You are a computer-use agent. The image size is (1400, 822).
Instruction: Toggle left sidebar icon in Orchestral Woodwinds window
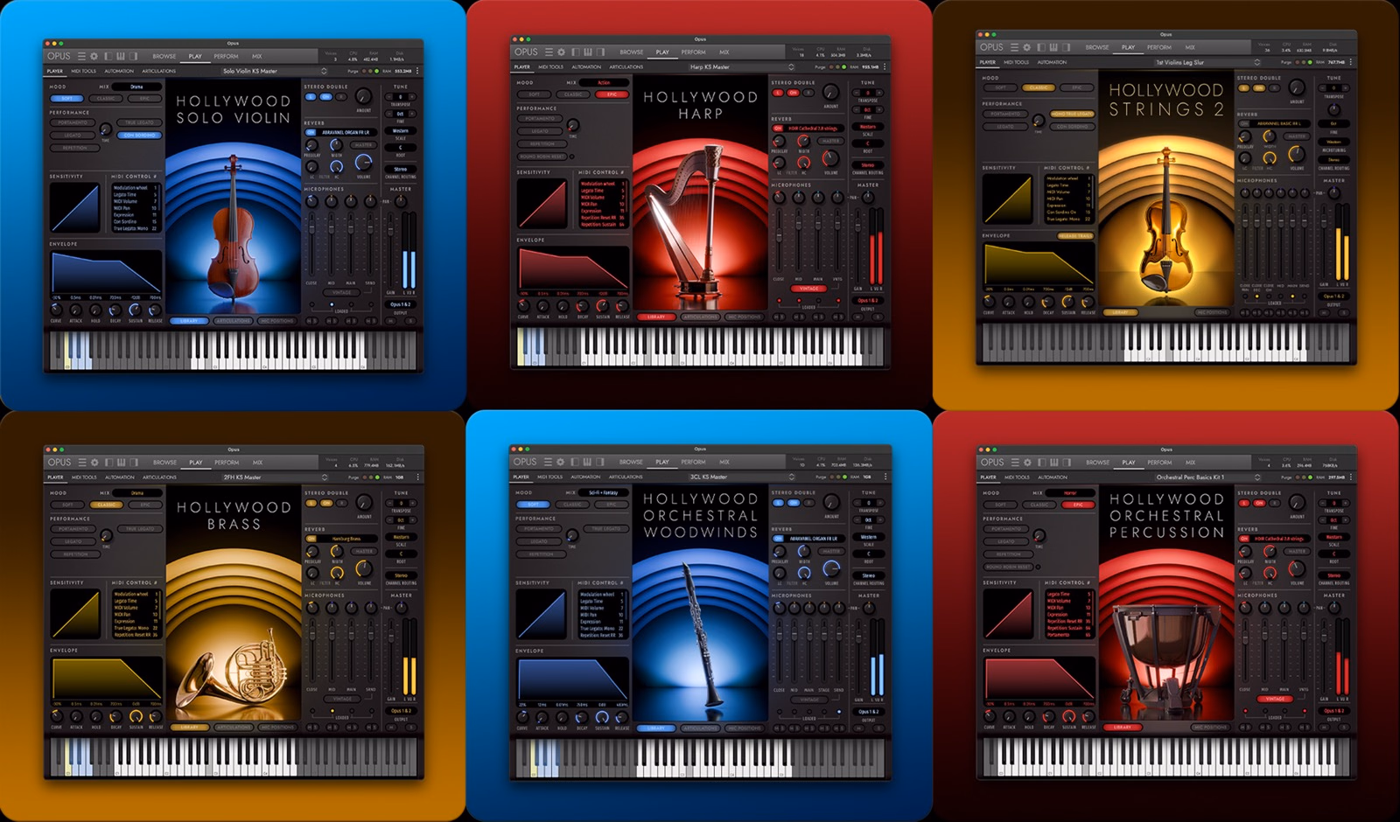tap(574, 462)
